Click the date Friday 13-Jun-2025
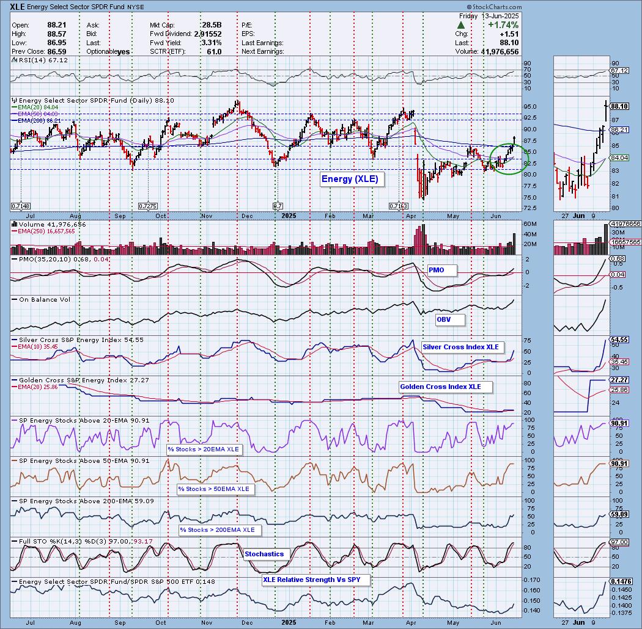 (x=489, y=16)
